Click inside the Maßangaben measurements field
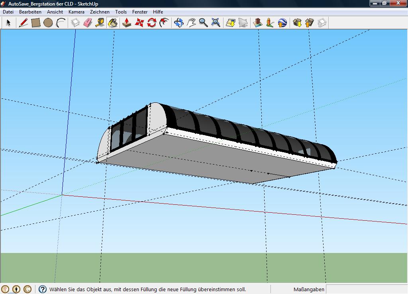Image resolution: width=408 pixels, height=294 pixels. (x=367, y=289)
